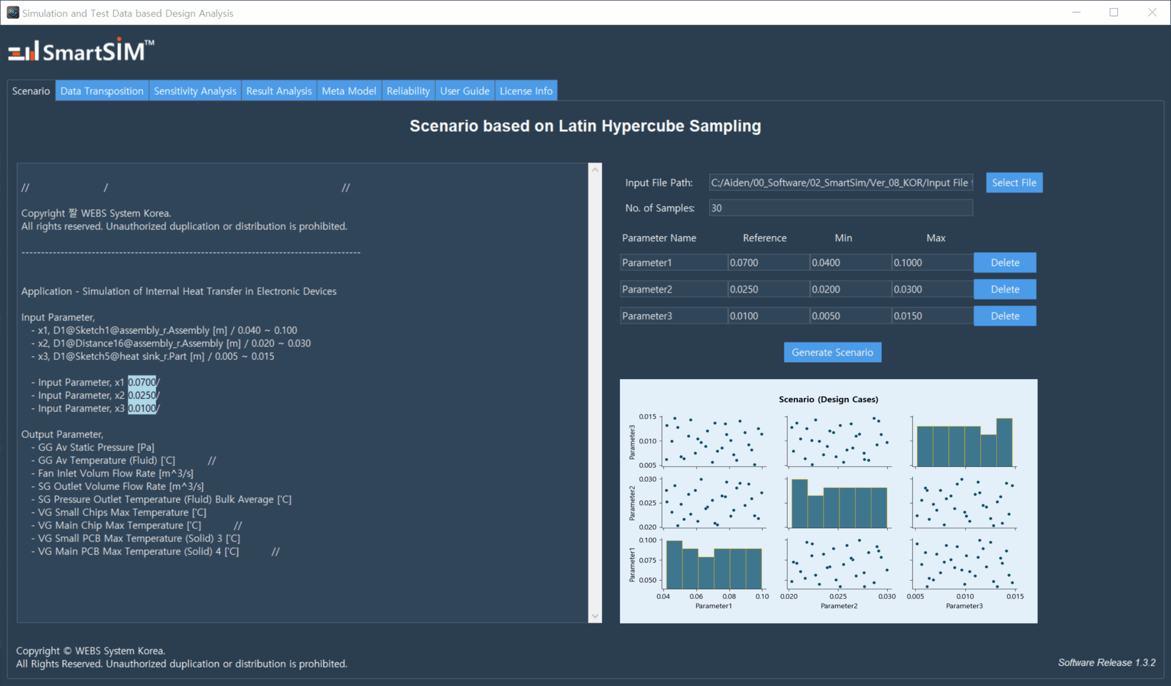The width and height of the screenshot is (1171, 686).
Task: Edit Parameter1 max value 0.1000
Action: click(933, 263)
